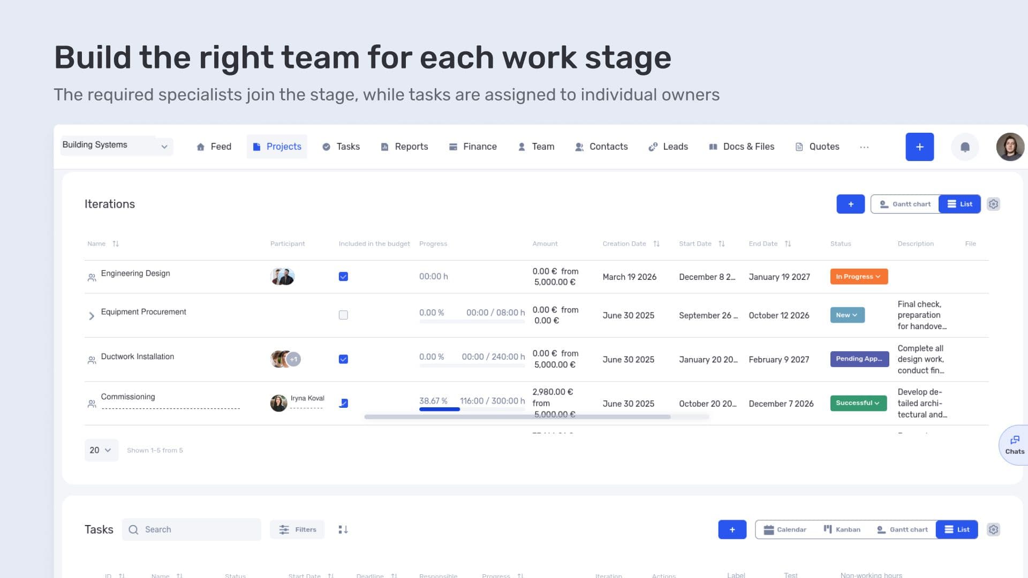Click Iryna Koval's avatar
Viewport: 1028px width, 578px height.
278,402
